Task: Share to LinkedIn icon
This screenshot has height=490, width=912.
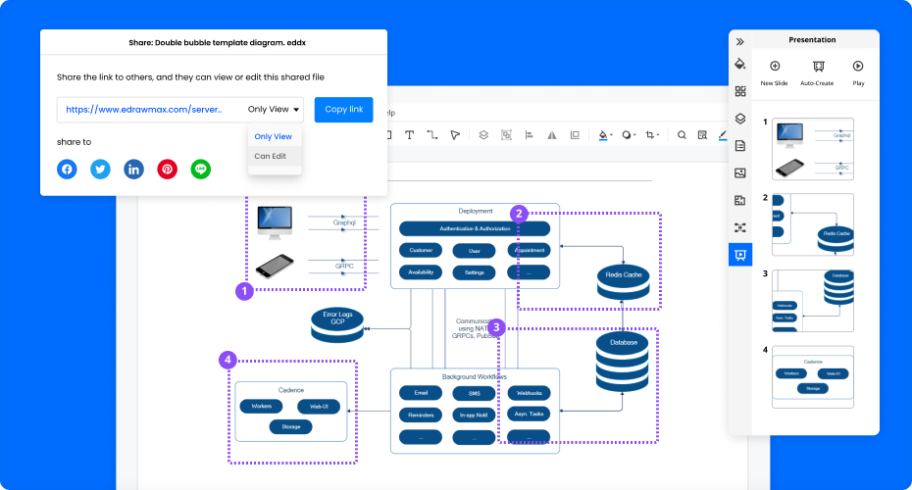Action: click(x=133, y=169)
